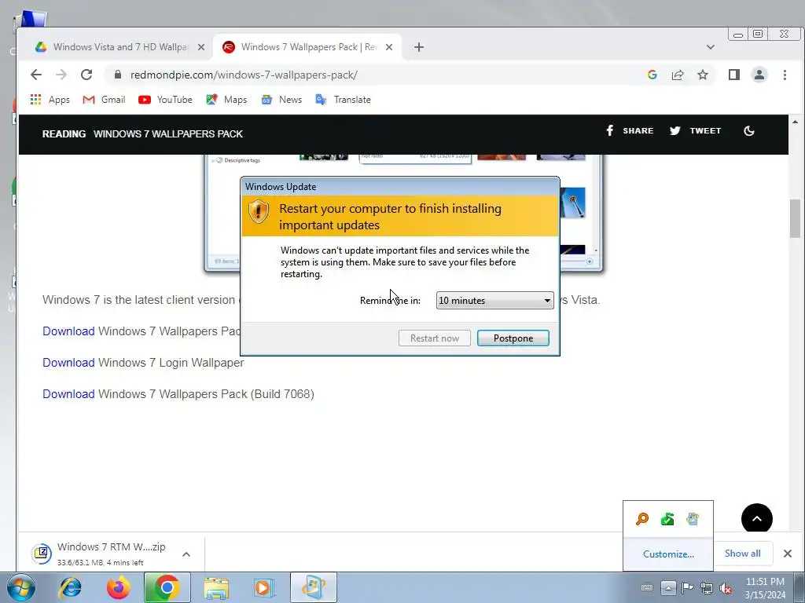805x603 pixels.
Task: Select the Windows Update taskbar item
Action: pos(314,587)
